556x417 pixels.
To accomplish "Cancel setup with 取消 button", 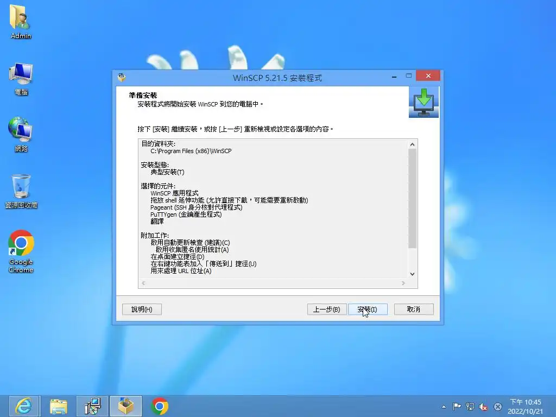I will click(414, 309).
